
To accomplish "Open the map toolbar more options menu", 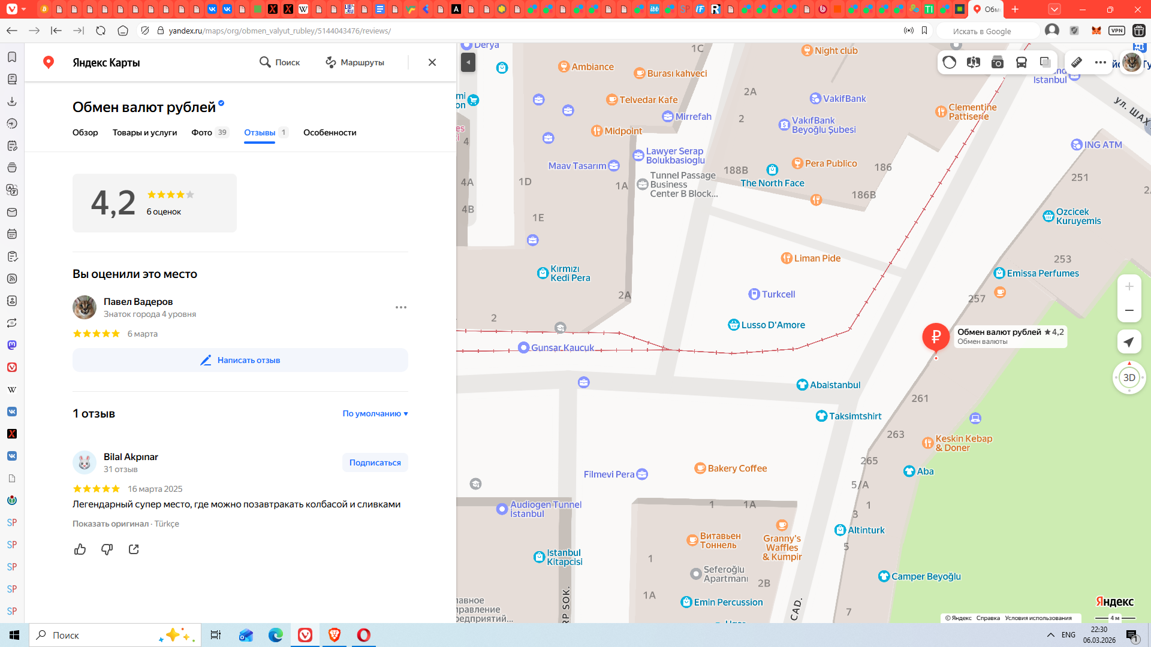I will 1101,62.
